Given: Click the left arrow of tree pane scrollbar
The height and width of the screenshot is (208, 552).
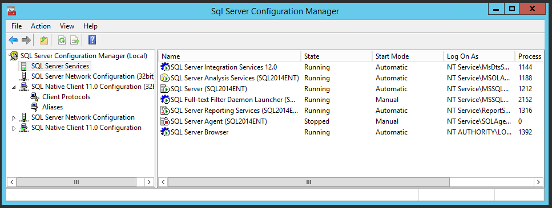Looking at the screenshot, I should [x=11, y=182].
